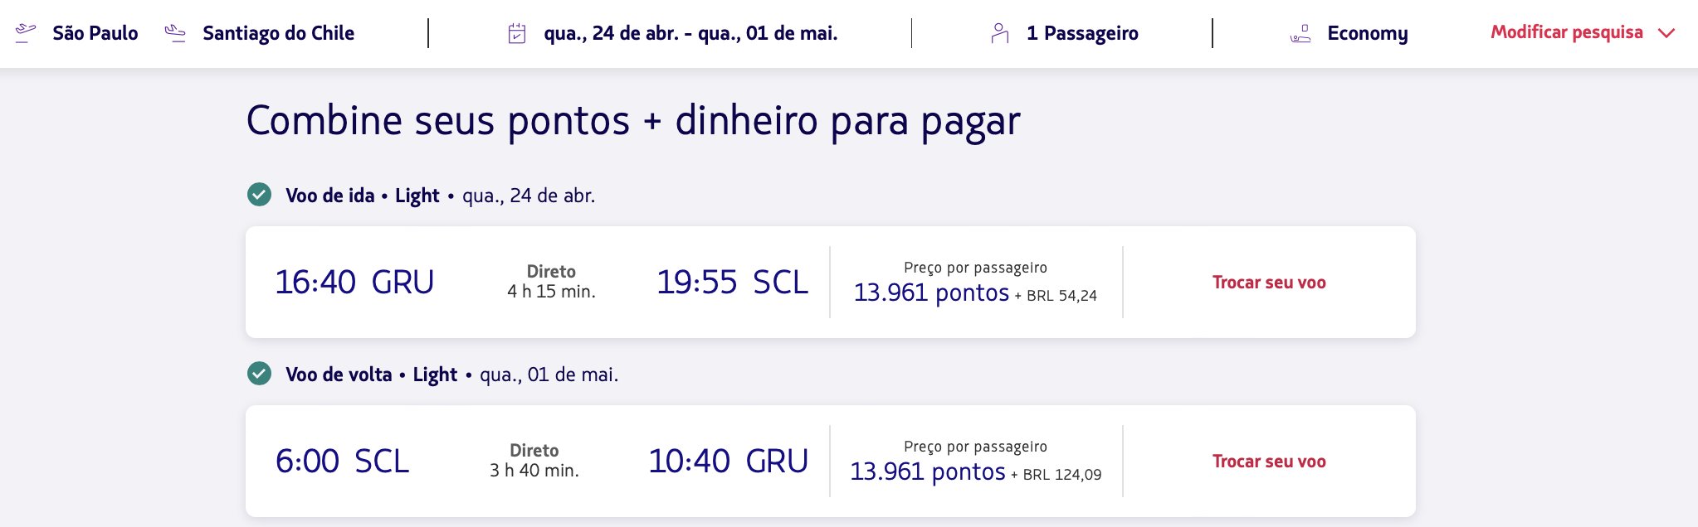Screen dimensions: 1698x527
Task: Open the 1 Passageiro selector
Action: 1082,33
